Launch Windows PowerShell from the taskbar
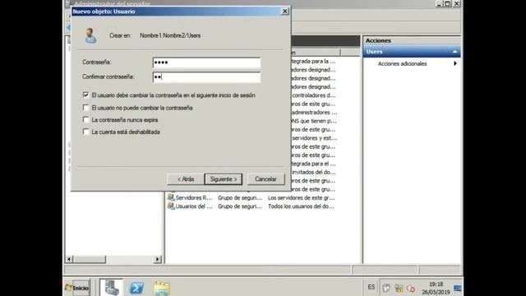The width and height of the screenshot is (526, 296). 136,288
